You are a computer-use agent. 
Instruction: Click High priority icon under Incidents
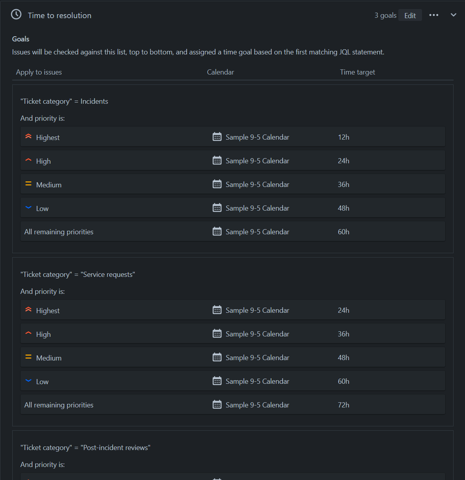tap(28, 160)
